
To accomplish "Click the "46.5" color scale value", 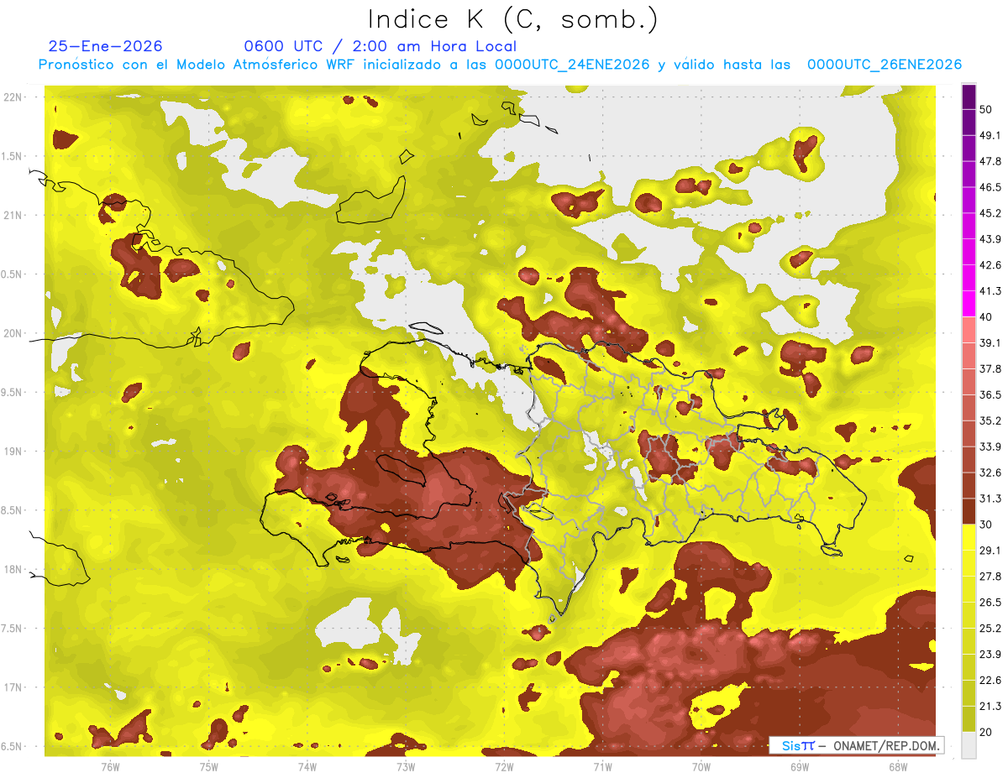I will [990, 187].
